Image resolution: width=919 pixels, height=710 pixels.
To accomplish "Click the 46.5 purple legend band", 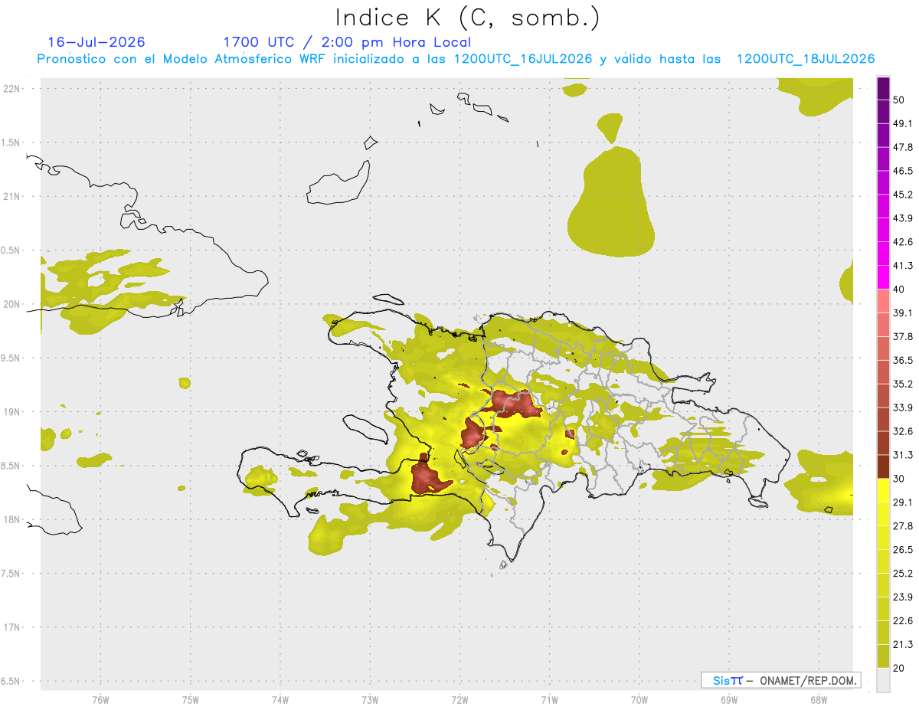I will (883, 160).
